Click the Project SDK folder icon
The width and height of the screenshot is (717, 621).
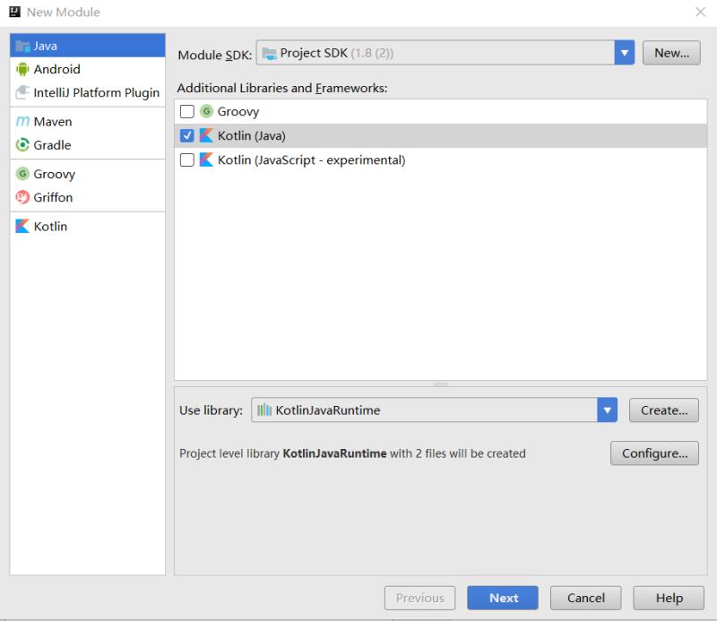pyautogui.click(x=270, y=54)
